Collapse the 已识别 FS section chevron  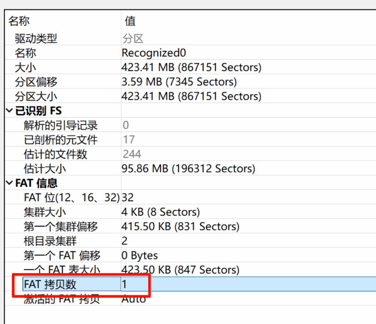pyautogui.click(x=10, y=111)
